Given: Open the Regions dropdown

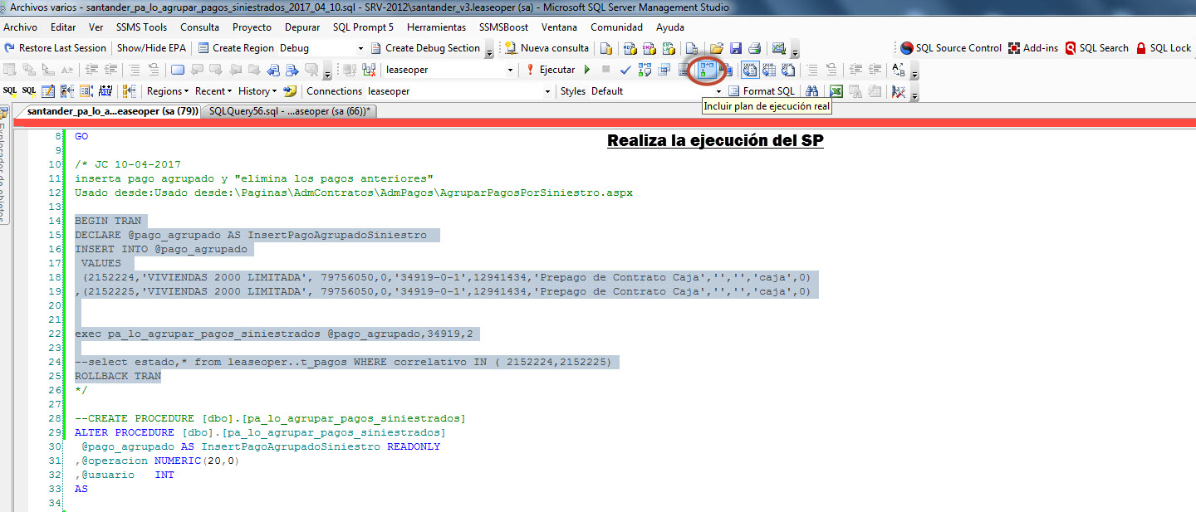Looking at the screenshot, I should pos(167,91).
